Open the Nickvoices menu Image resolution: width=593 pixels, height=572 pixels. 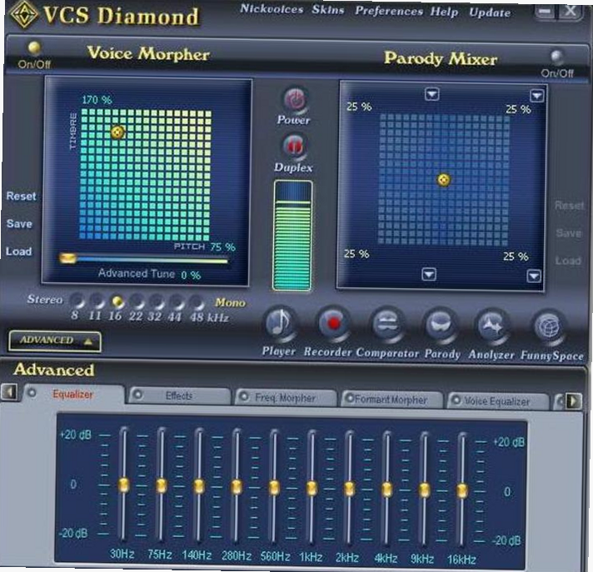point(272,8)
